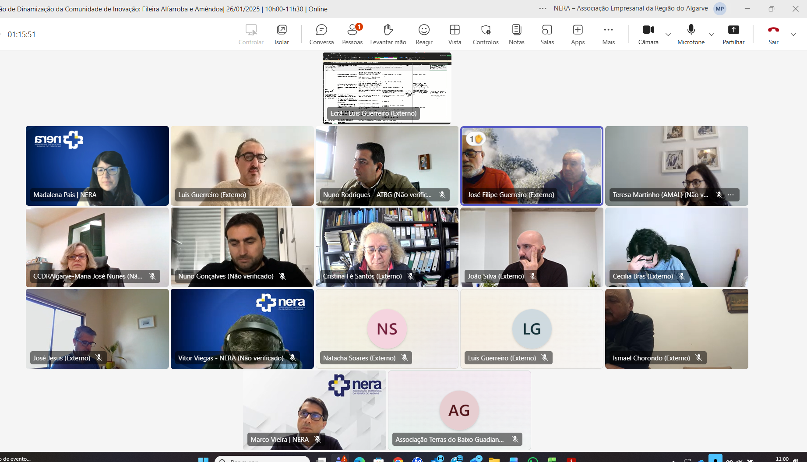This screenshot has width=807, height=462.
Task: Toggle the Câmara video on or off
Action: point(648,34)
